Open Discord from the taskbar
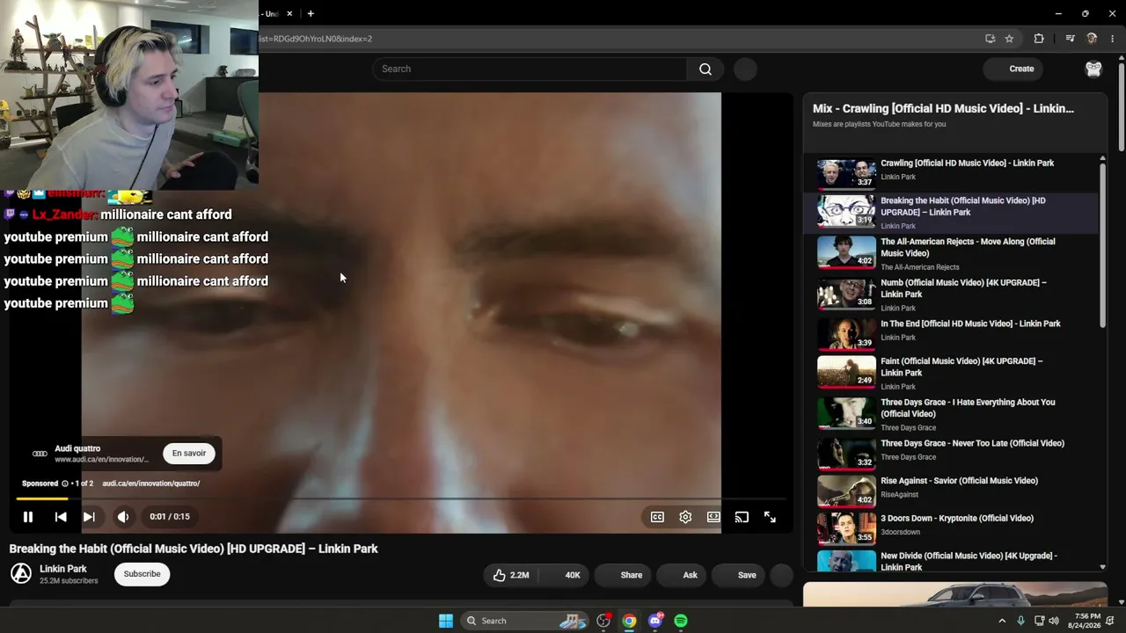The height and width of the screenshot is (633, 1126). [x=654, y=621]
